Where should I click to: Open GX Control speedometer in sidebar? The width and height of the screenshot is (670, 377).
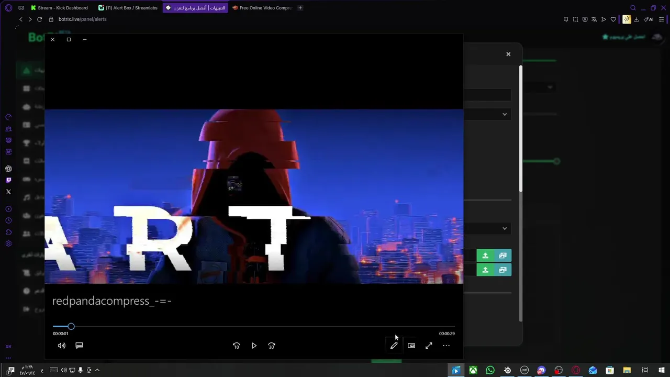tap(8, 117)
